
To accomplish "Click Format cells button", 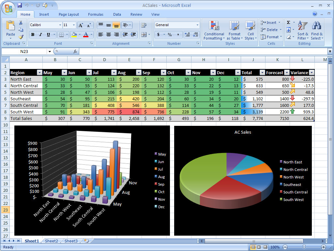I will click(x=271, y=37).
